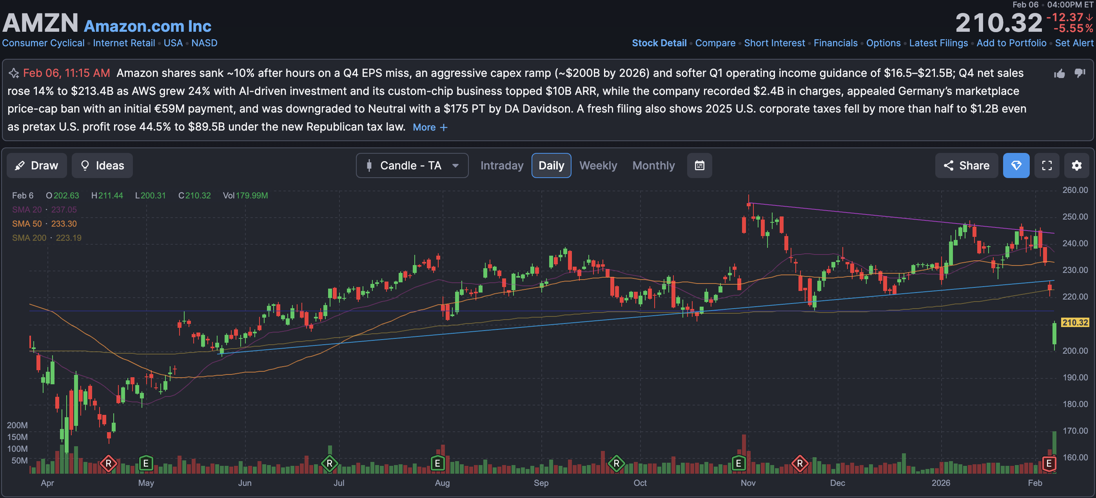Switch to Weekly timeframe
The image size is (1096, 498).
click(598, 165)
